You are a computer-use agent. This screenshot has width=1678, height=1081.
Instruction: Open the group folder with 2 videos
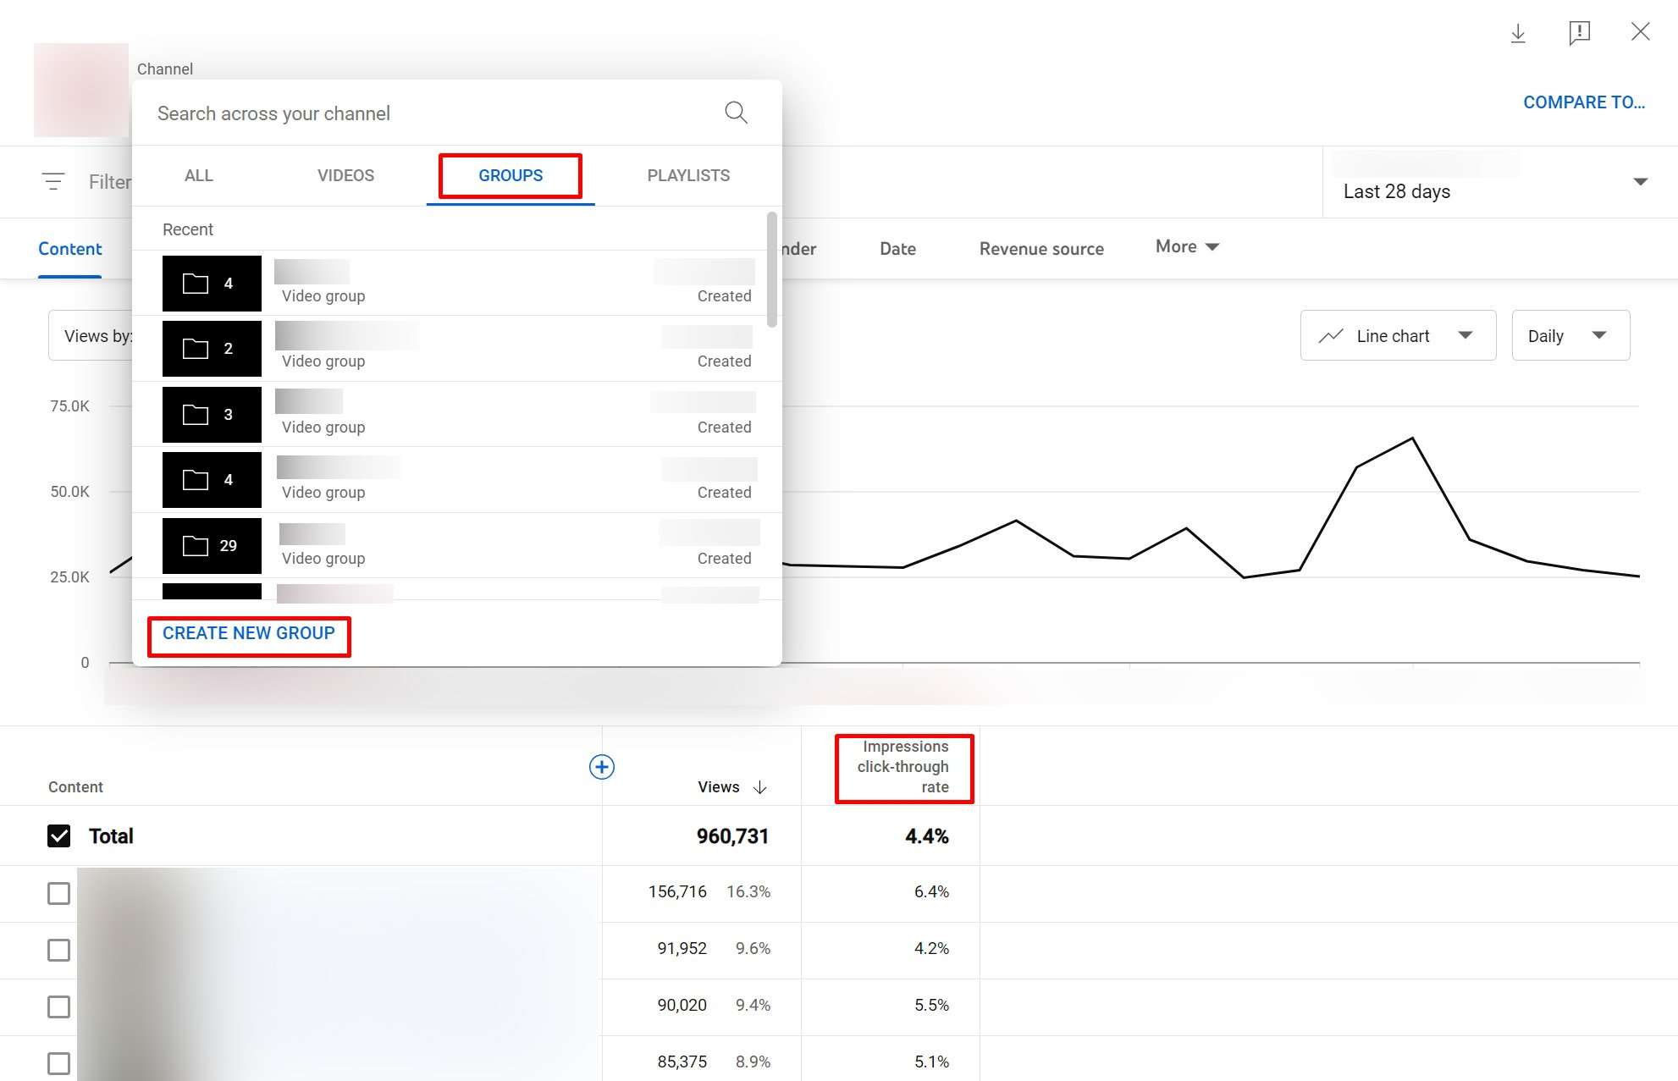212,348
